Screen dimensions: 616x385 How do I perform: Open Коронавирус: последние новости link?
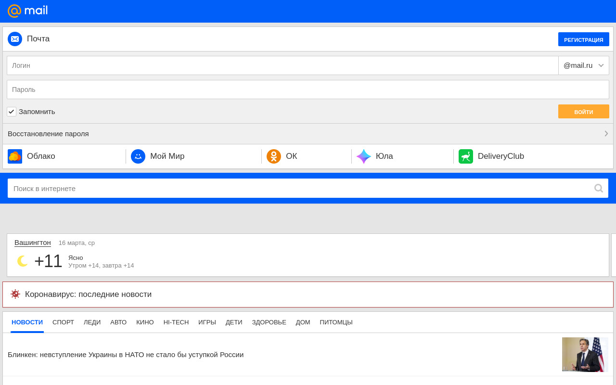[308, 295]
